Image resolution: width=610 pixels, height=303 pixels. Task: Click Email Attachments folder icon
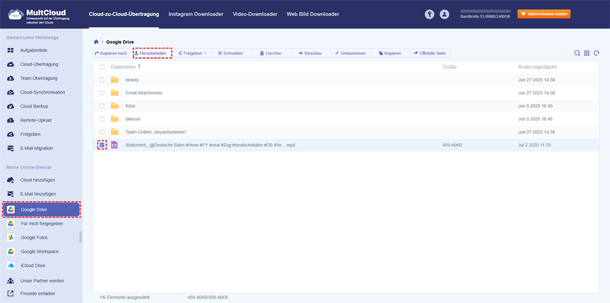click(x=115, y=93)
